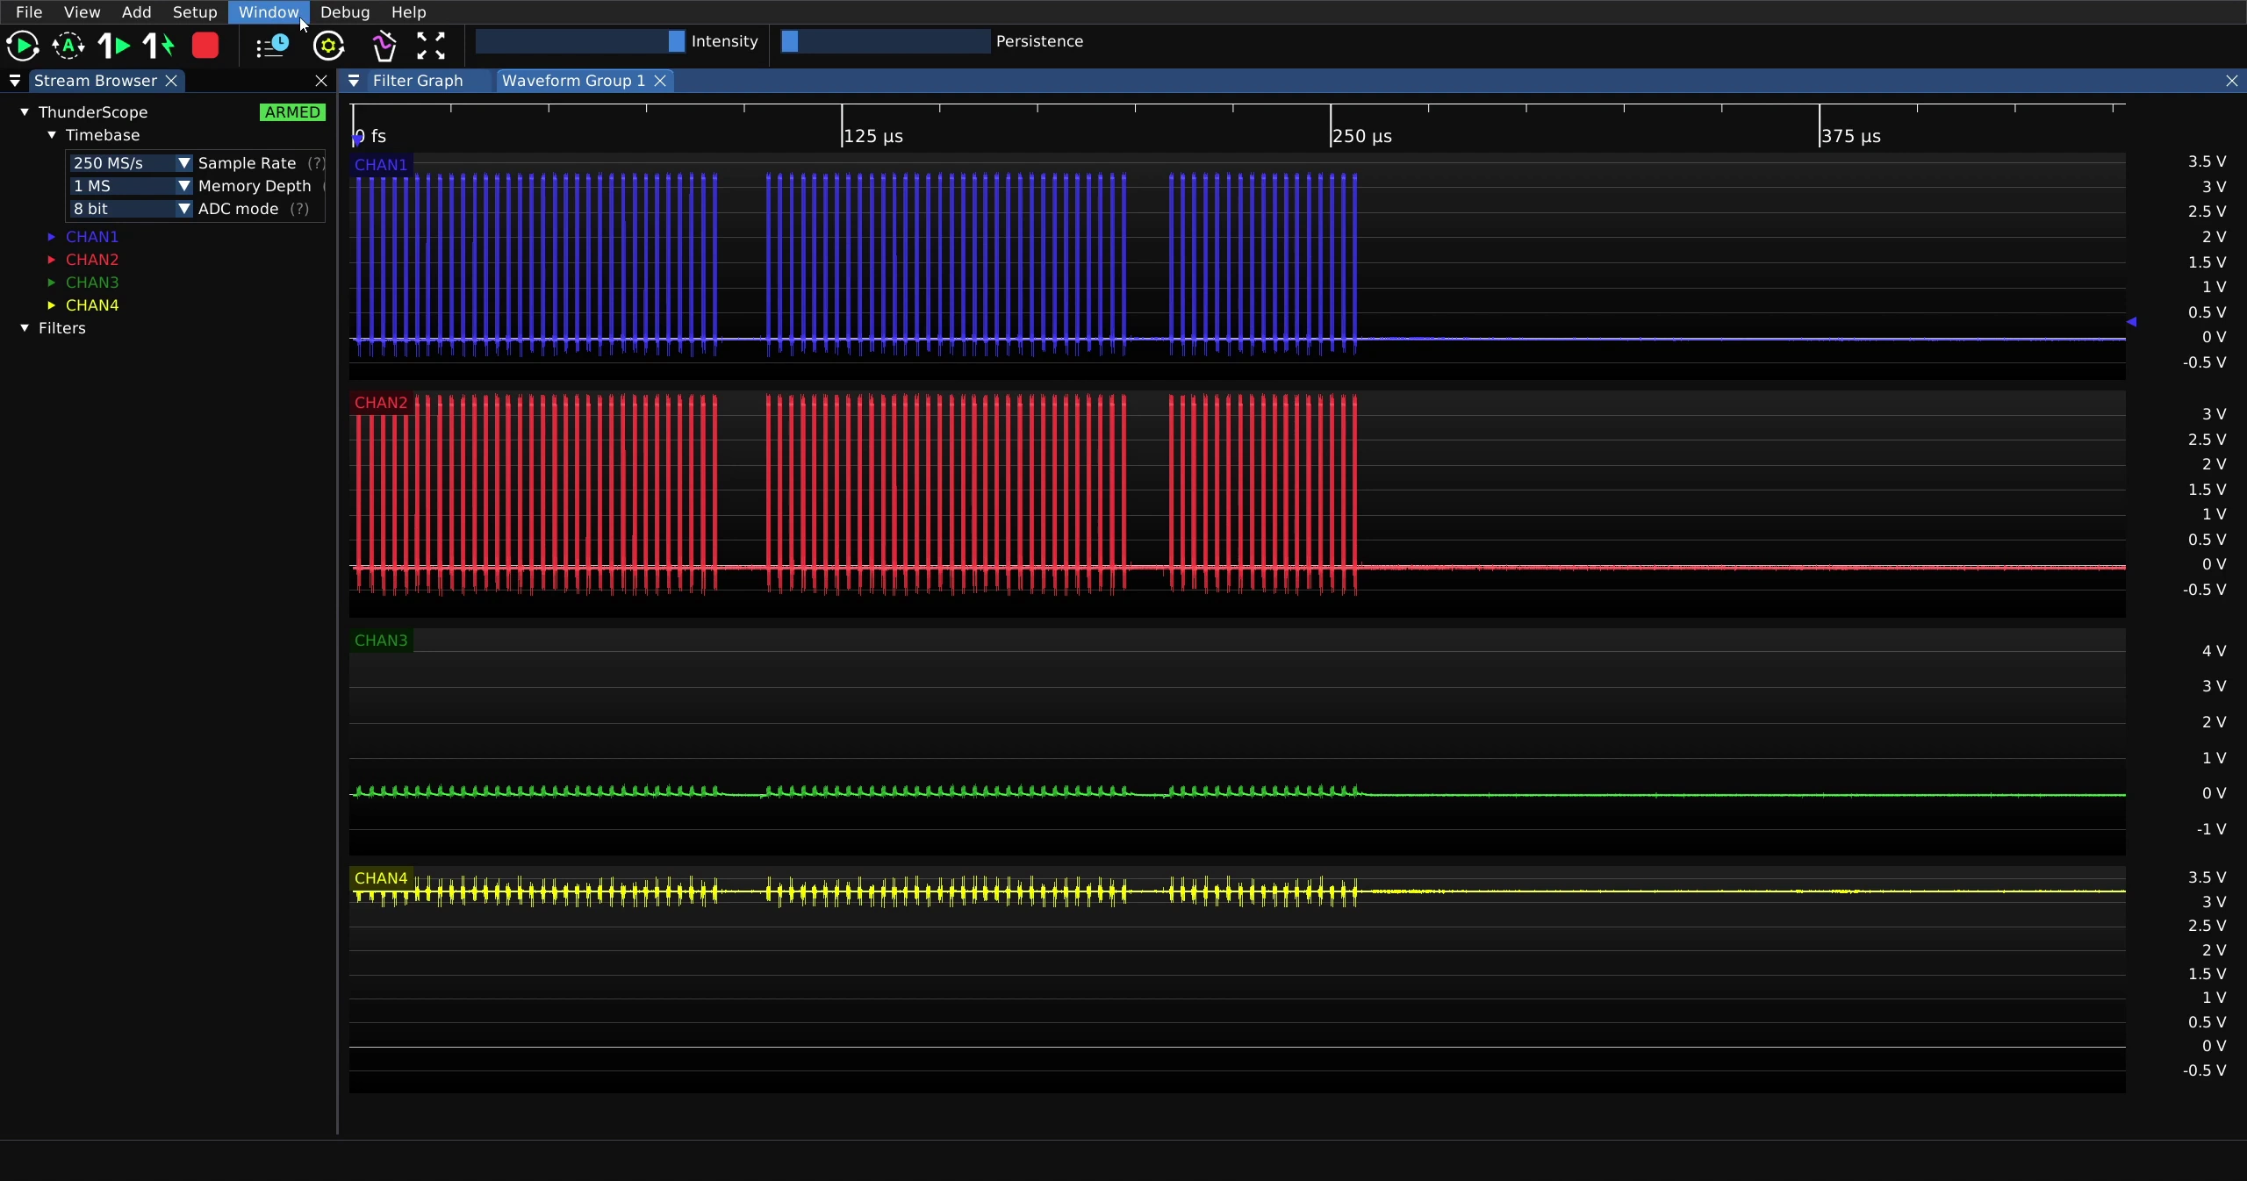The image size is (2247, 1181).
Task: Close the Stream Browser tab
Action: tap(172, 81)
